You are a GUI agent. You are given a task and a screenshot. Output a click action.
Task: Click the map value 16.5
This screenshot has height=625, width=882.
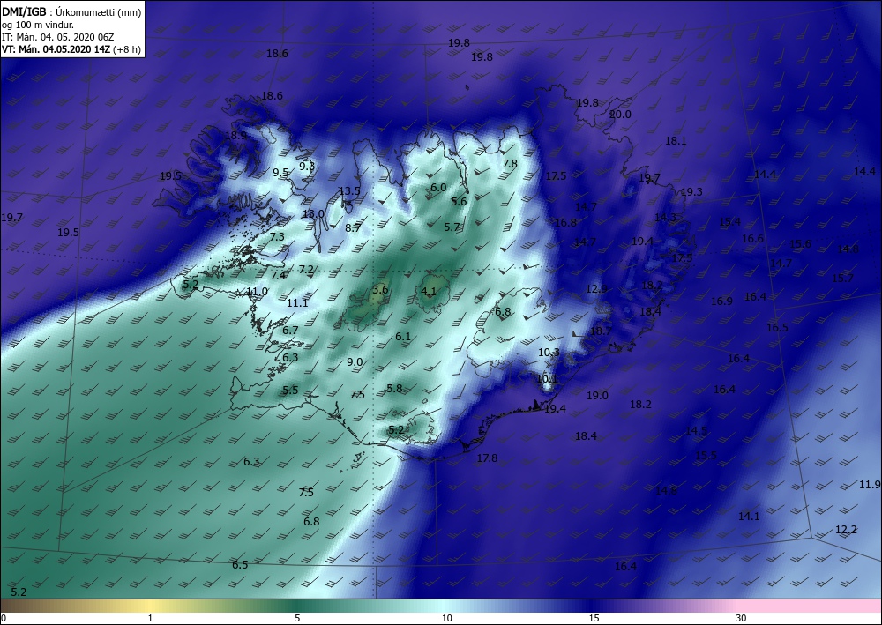(x=777, y=327)
